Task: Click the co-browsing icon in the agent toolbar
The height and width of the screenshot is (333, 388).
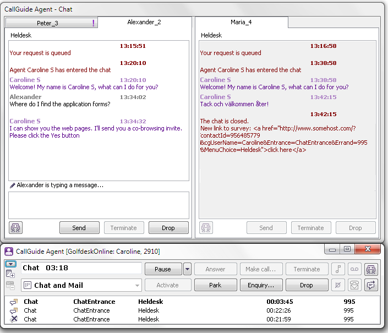Action: 371,269
